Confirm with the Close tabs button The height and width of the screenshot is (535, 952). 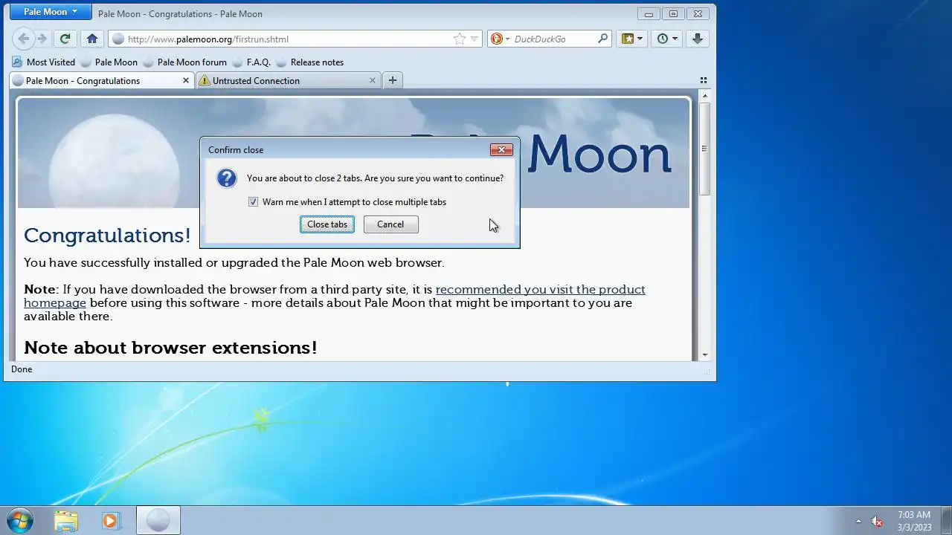327,224
